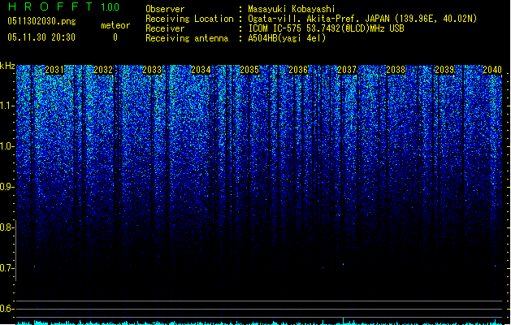Click the 2038 time marker
This screenshot has height=325, width=511.
[x=396, y=70]
